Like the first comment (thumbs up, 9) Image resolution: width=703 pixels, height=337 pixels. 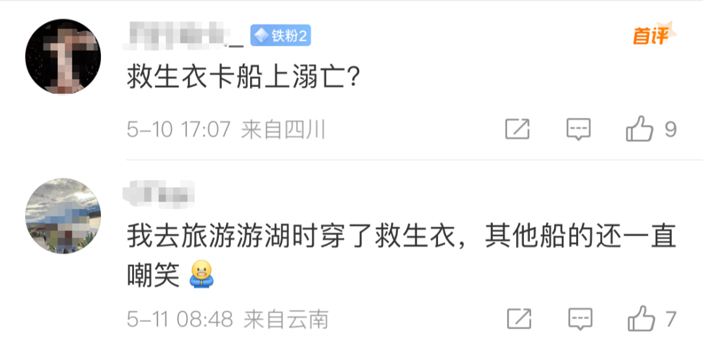[x=640, y=129]
